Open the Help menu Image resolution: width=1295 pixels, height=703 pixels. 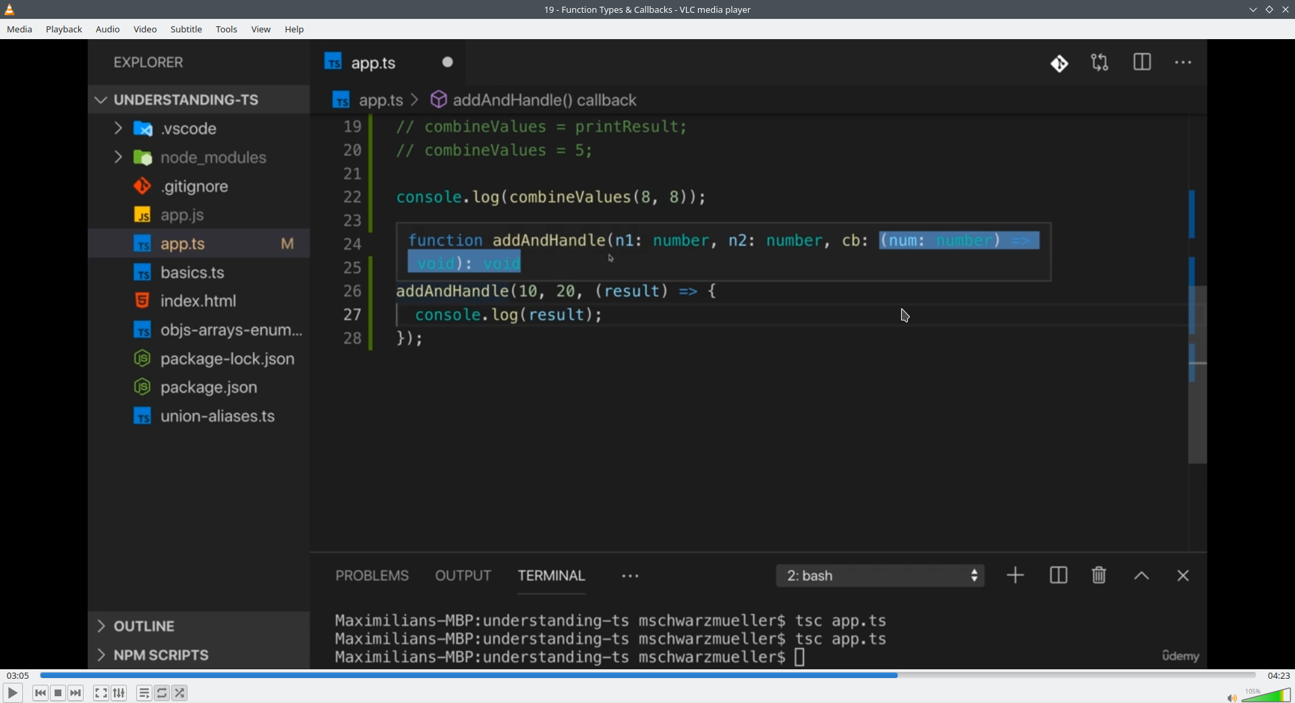294,30
